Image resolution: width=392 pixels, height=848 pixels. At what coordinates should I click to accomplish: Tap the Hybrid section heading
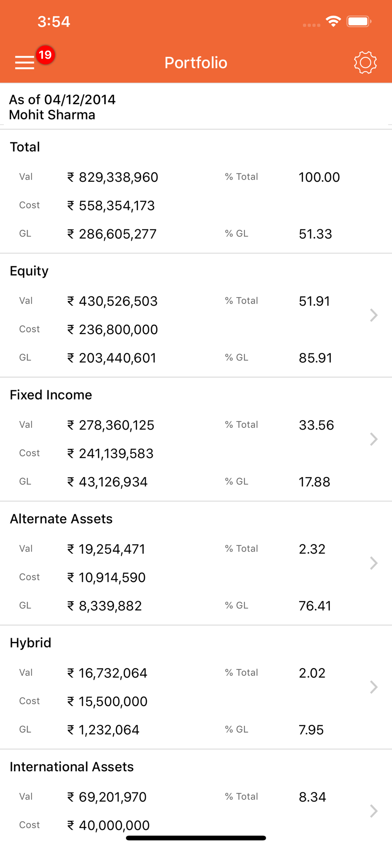31,643
